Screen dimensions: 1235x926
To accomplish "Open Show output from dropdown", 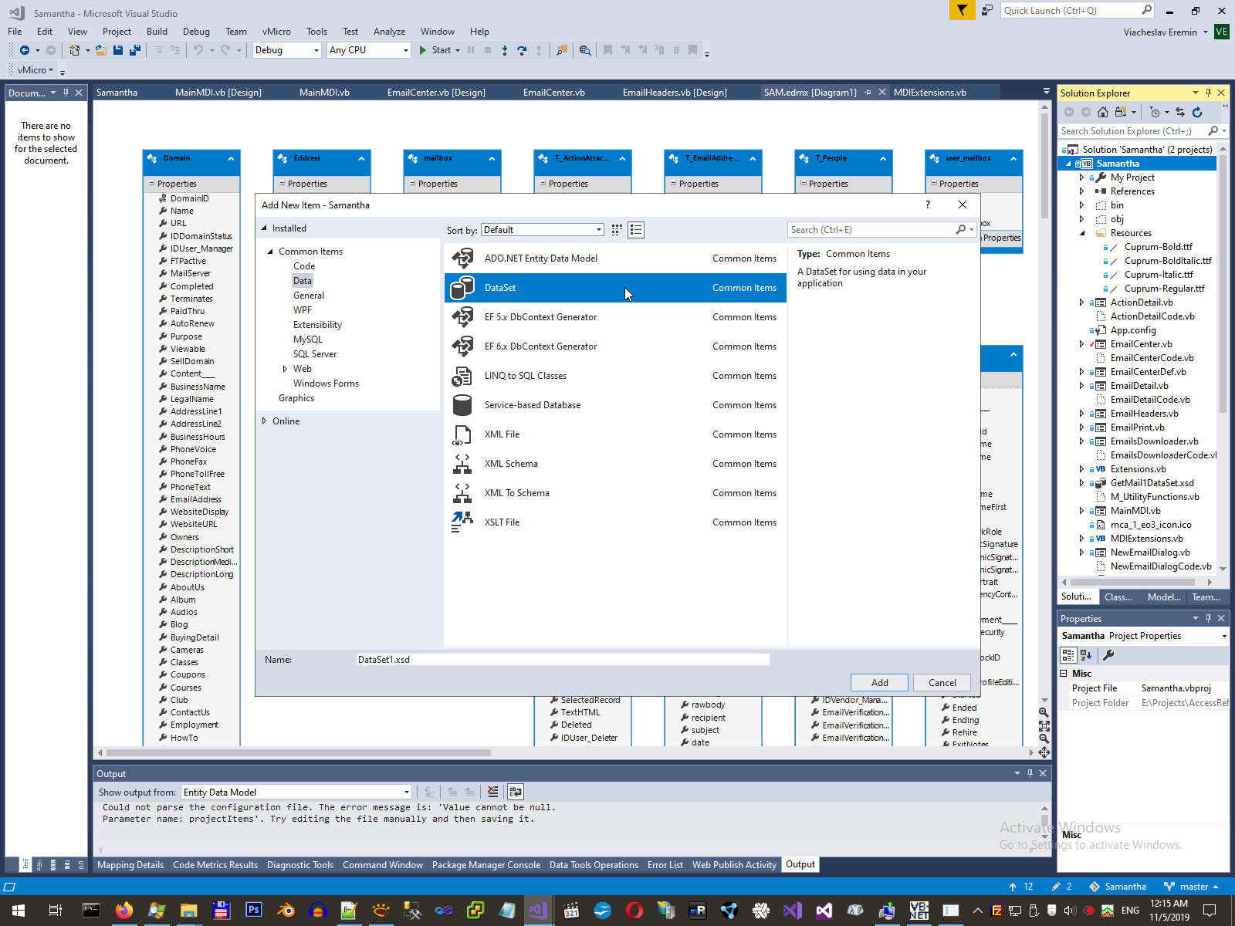I will tap(296, 792).
